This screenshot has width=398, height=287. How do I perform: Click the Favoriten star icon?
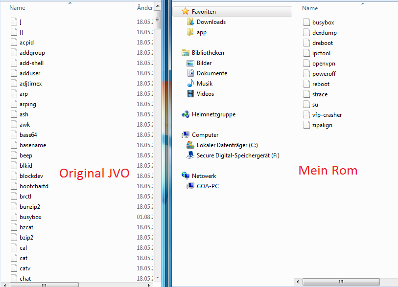pyautogui.click(x=185, y=11)
